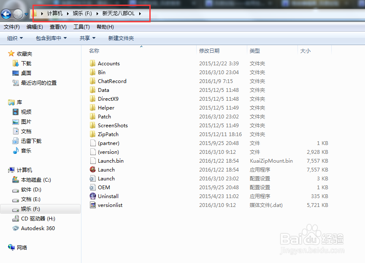Open the 共享 dropdown in toolbar
The width and height of the screenshot is (365, 263).
point(87,38)
